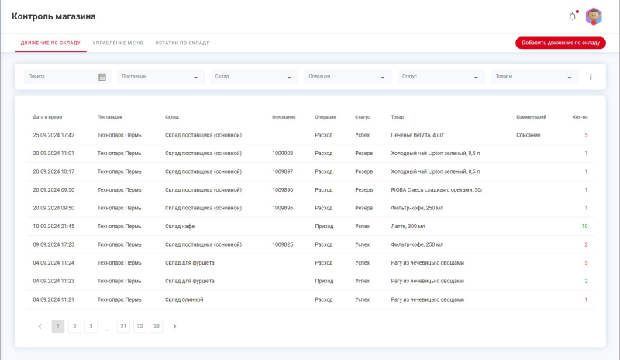Switch to the Остатки по складу tab
Viewport: 620px width, 360px height.
coord(182,43)
